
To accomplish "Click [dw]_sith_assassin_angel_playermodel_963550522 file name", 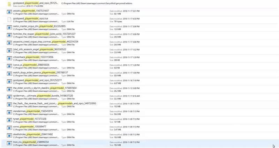I will 39,49.
